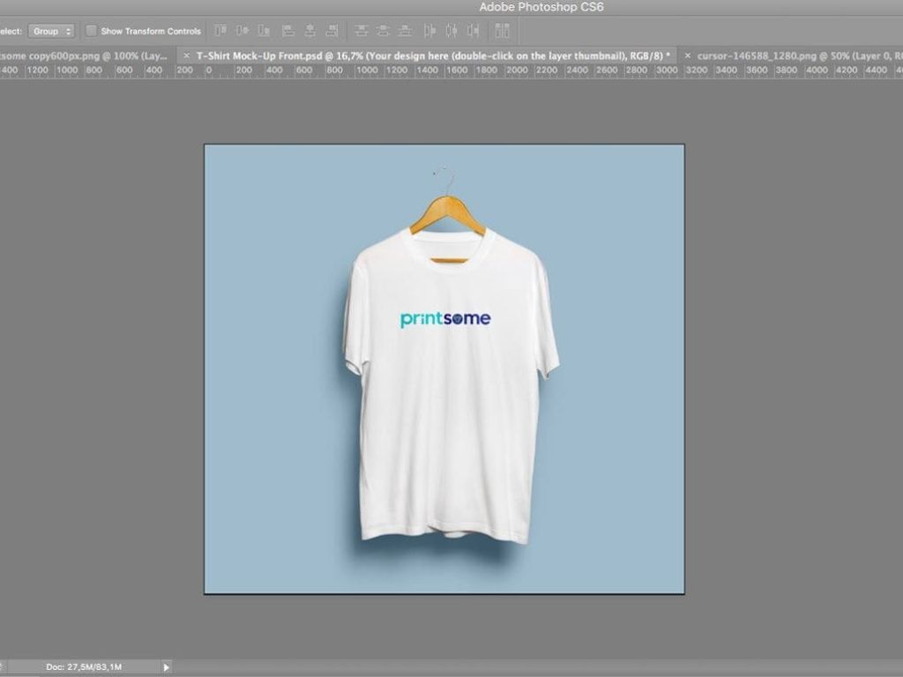Close the T-Shirt Mock-Up Front.psd tab
This screenshot has width=903, height=677.
click(186, 55)
